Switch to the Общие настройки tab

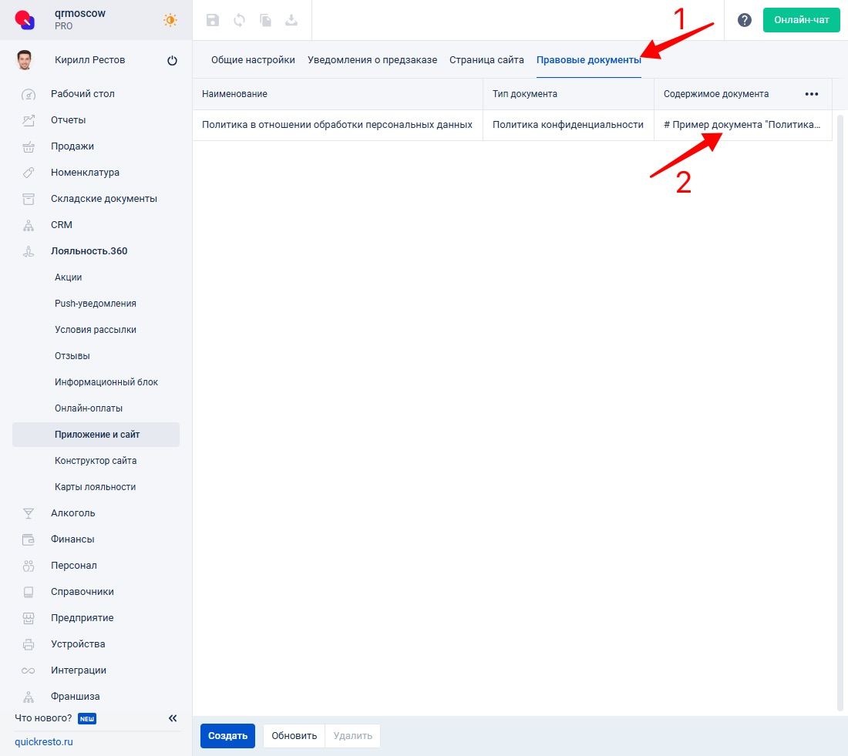(253, 60)
